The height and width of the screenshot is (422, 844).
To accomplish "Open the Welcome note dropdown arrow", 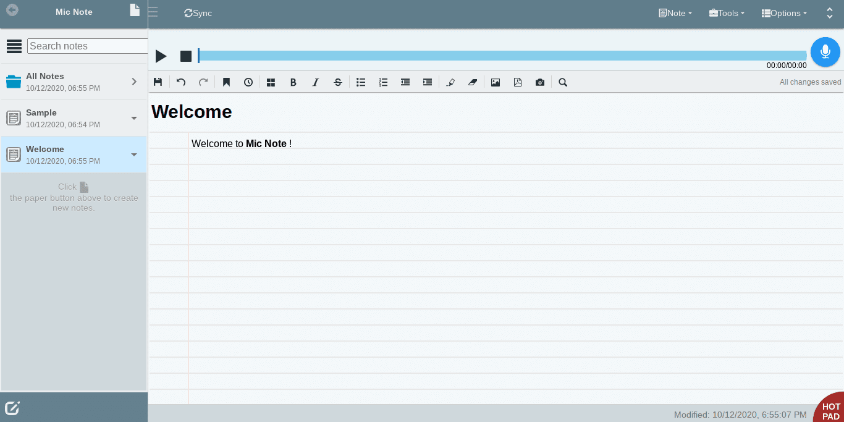I will (x=134, y=154).
